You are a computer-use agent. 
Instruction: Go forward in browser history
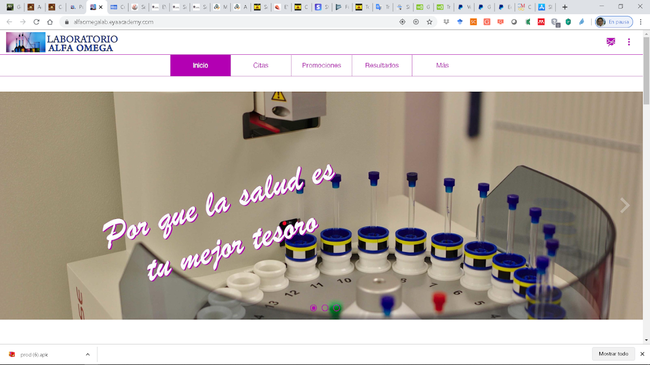click(23, 22)
